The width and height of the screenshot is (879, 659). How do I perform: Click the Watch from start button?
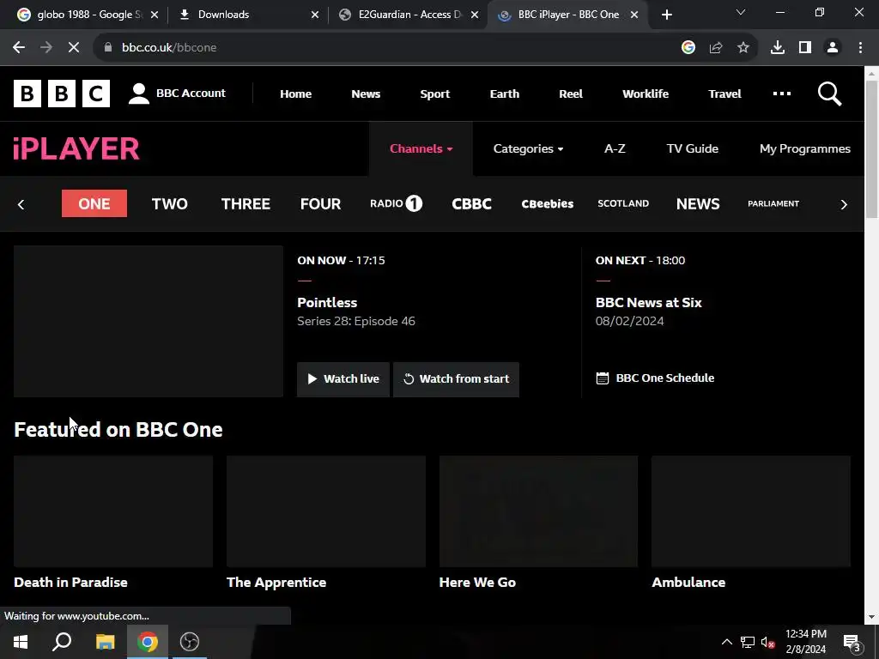coord(456,379)
